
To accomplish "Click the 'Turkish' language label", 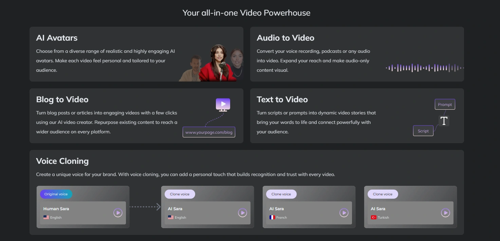I will [x=383, y=218].
